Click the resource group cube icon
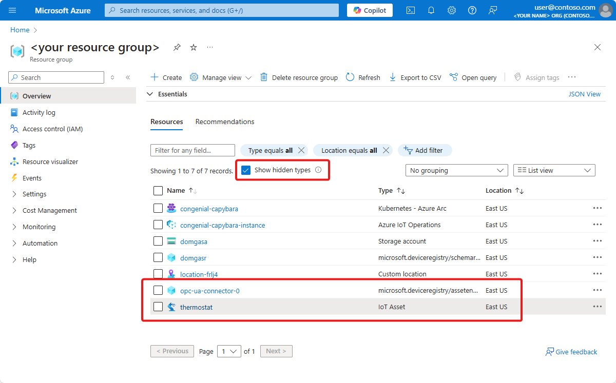This screenshot has width=616, height=383. pyautogui.click(x=17, y=51)
